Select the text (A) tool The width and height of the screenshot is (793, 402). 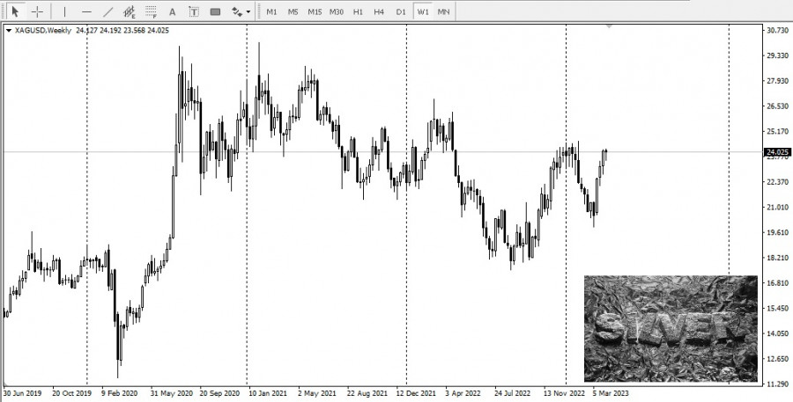coord(172,11)
